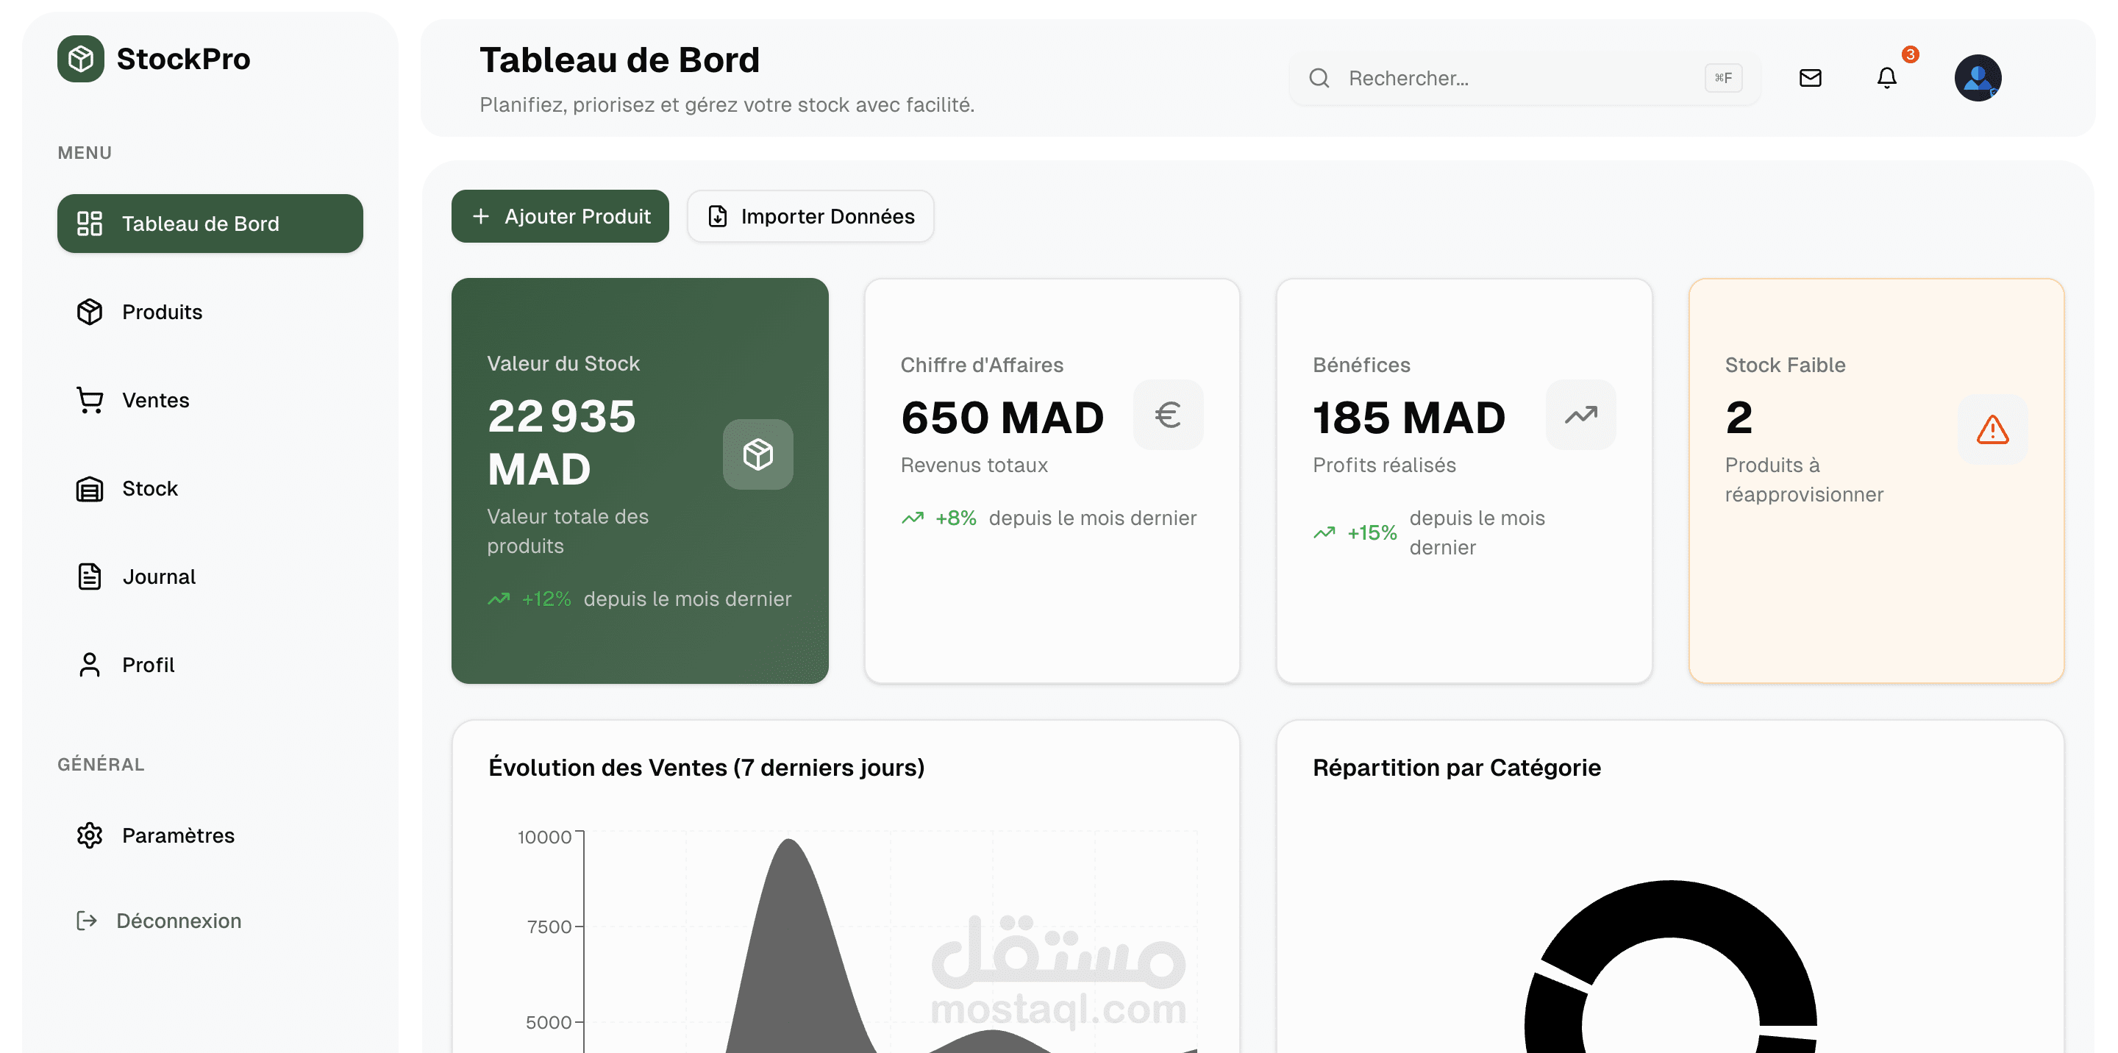Focus the Rechercher search field

point(1525,78)
